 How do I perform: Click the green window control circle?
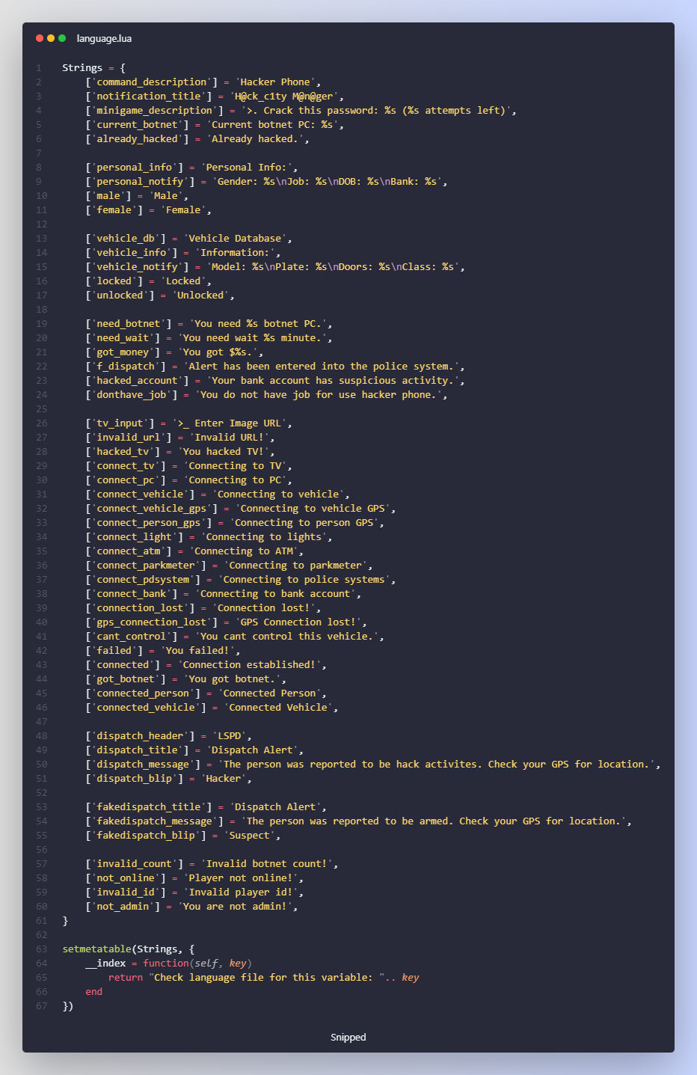click(x=61, y=35)
